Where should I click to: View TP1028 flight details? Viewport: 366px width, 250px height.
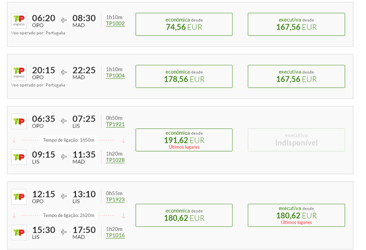pos(115,160)
